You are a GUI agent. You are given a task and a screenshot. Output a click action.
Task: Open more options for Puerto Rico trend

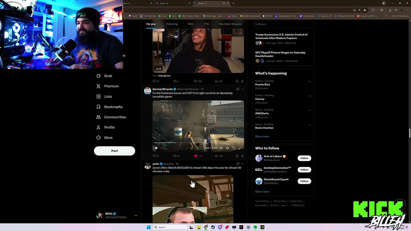pyautogui.click(x=310, y=81)
